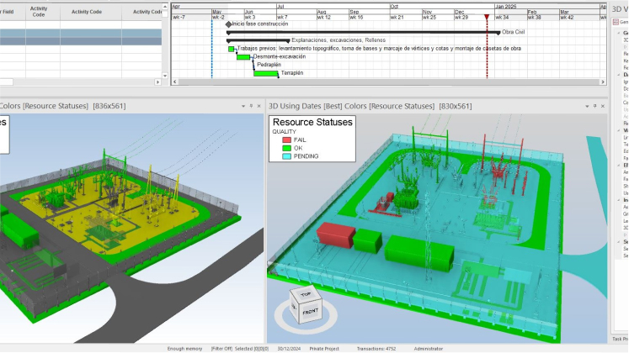Viewport: 629px width, 353px height.
Task: Select the Inicio fase construcción milestone diamond
Action: [228, 24]
